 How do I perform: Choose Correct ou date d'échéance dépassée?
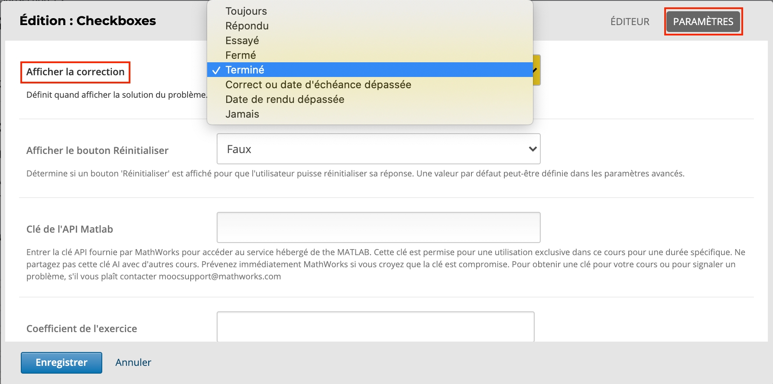[x=318, y=85]
